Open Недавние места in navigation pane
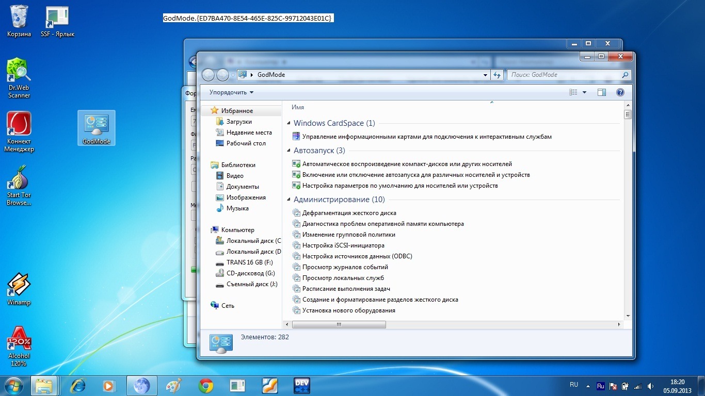This screenshot has height=396, width=705. coord(249,133)
